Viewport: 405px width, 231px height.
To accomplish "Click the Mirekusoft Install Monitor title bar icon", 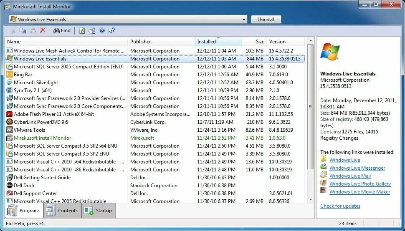I will point(7,7).
